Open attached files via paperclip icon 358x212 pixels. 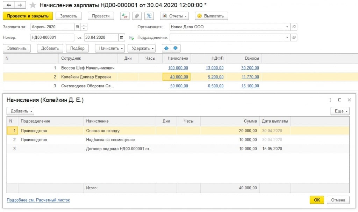[137, 16]
